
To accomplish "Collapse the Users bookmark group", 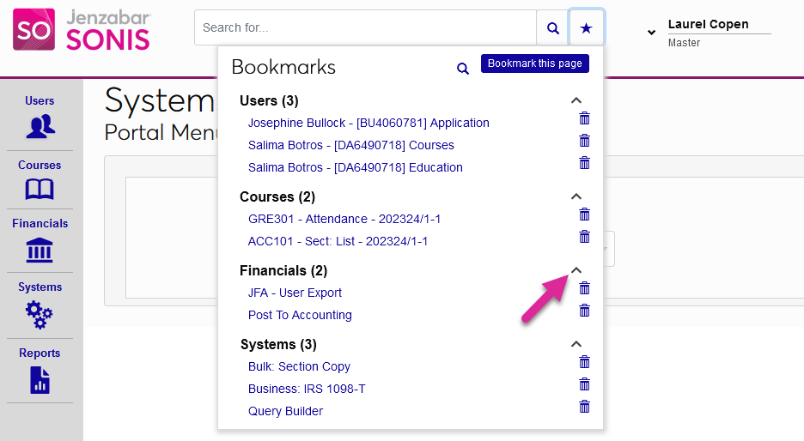I will (576, 100).
